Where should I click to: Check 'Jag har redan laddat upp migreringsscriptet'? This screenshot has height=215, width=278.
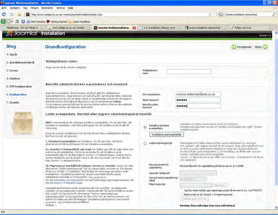182,190
